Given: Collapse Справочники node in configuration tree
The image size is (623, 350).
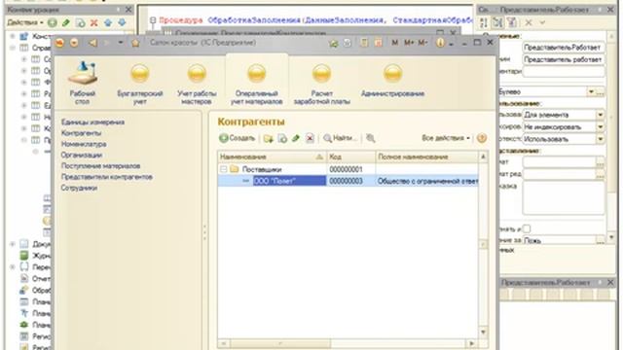Looking at the screenshot, I should [x=13, y=48].
